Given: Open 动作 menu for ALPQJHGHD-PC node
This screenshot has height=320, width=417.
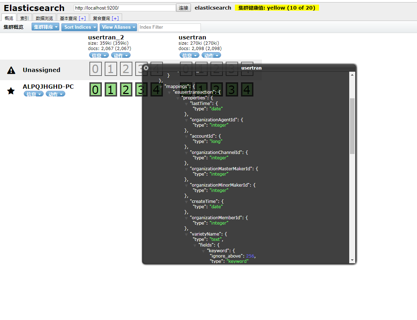Looking at the screenshot, I should (x=55, y=94).
